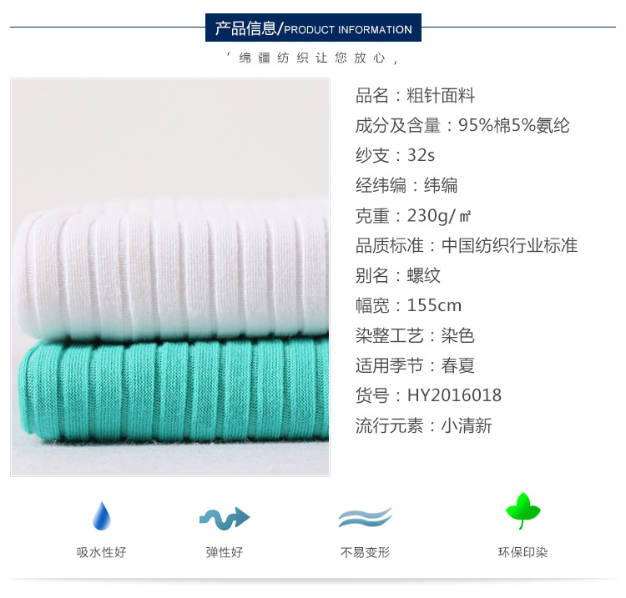Click the 幅宽：155cm width line
This screenshot has height=598, width=626.
408,305
